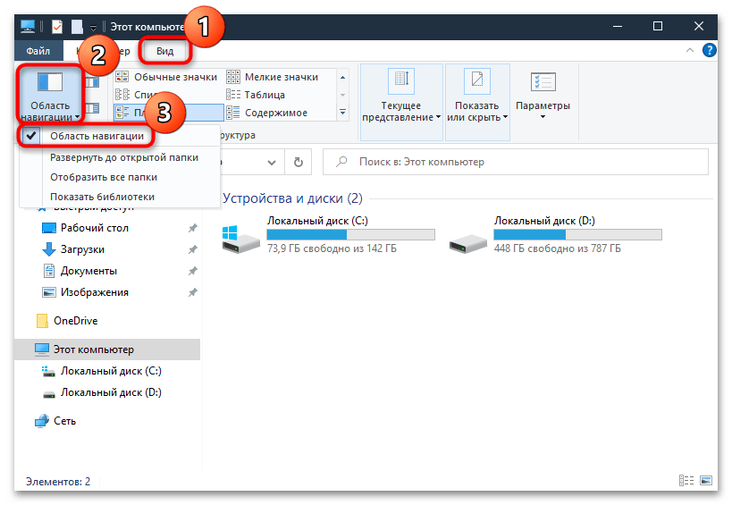This screenshot has height=505, width=732.
Task: Select Показать библиотеки in dropdown menu
Action: pyautogui.click(x=102, y=197)
